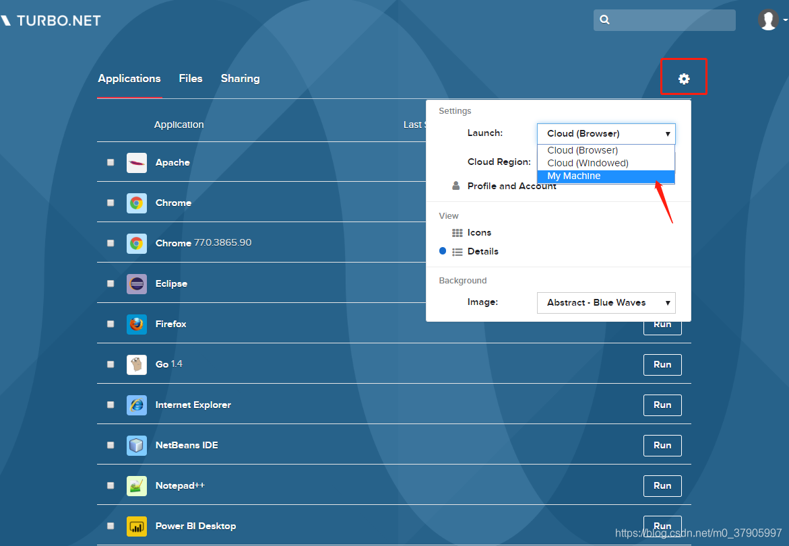Choose My Machine in Launch list
This screenshot has width=789, height=546.
[x=606, y=176]
